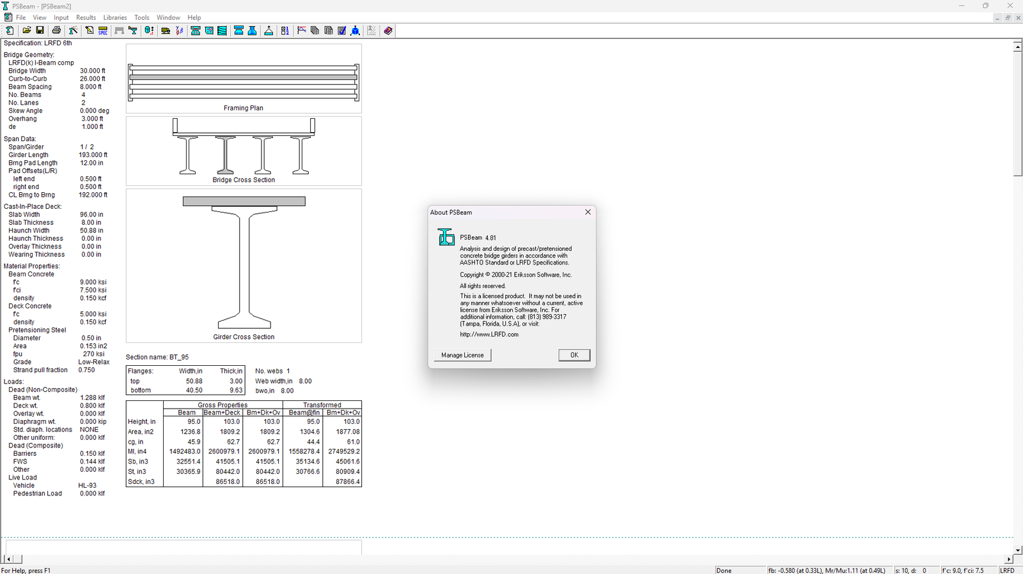Viewport: 1023px width, 574px height.
Task: Open the numbered 1-2 stages icon
Action: tap(285, 31)
